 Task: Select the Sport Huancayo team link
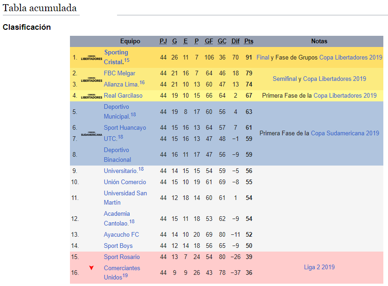[125, 127]
